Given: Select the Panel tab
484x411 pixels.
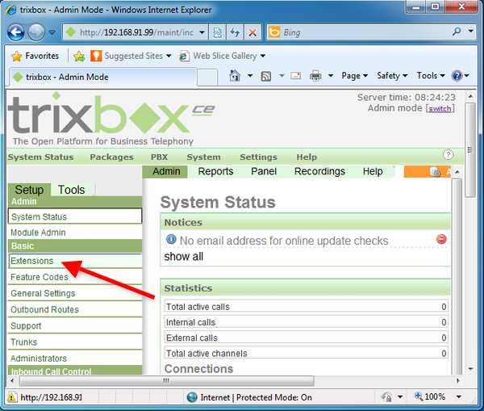Looking at the screenshot, I should 264,171.
